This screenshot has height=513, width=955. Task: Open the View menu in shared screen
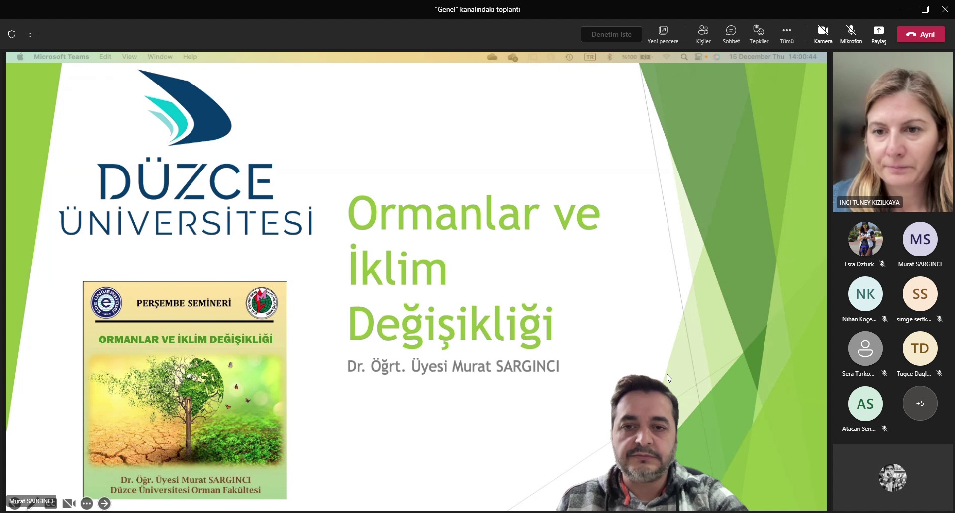(129, 57)
